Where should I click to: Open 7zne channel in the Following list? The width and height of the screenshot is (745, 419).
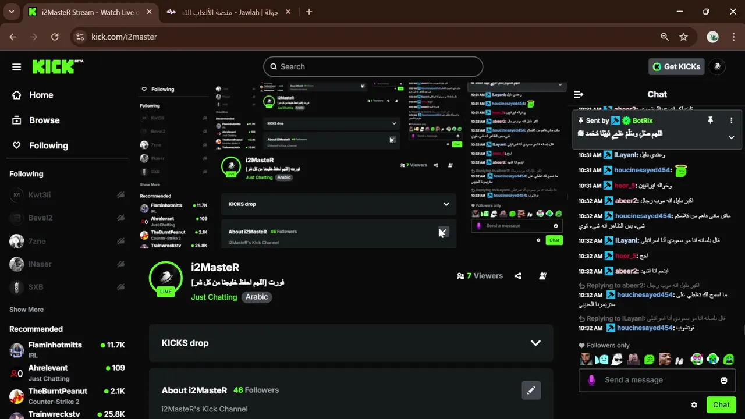pyautogui.click(x=67, y=241)
